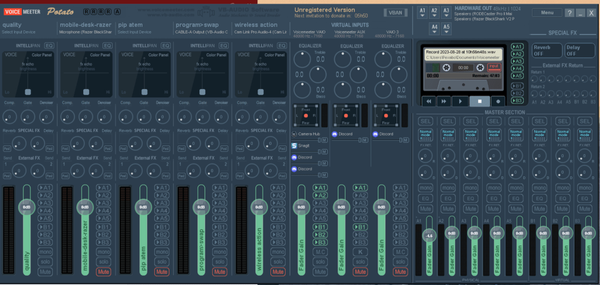Toggle the Reverb OFF button in Special FX
Screen dimensions: 600x285
pyautogui.click(x=547, y=50)
